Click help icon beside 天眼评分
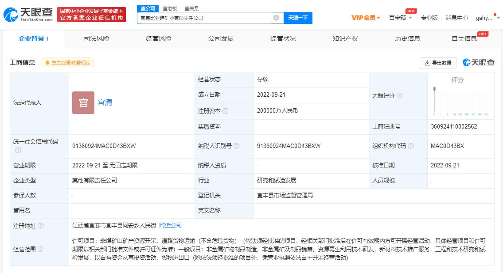Image resolution: width=503 pixels, height=273 pixels. click(x=399, y=95)
